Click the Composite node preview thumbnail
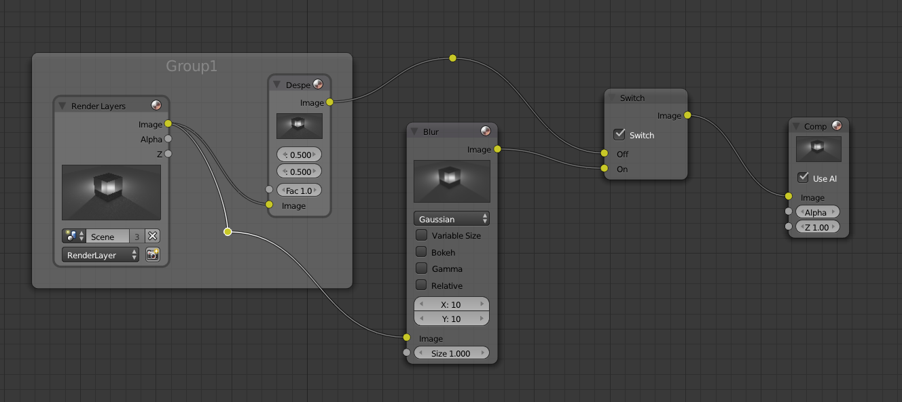902x402 pixels. click(x=818, y=149)
